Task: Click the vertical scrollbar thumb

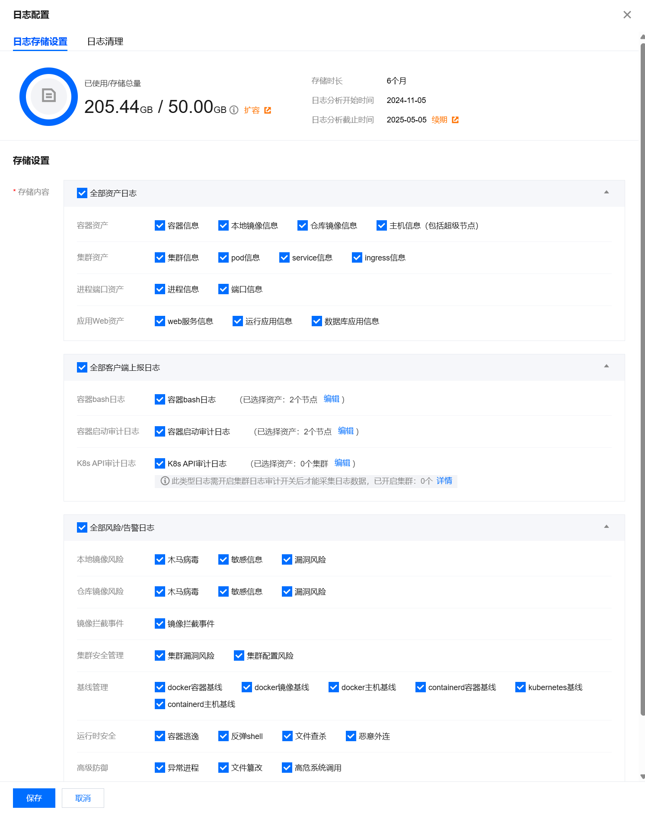Action: 642,379
